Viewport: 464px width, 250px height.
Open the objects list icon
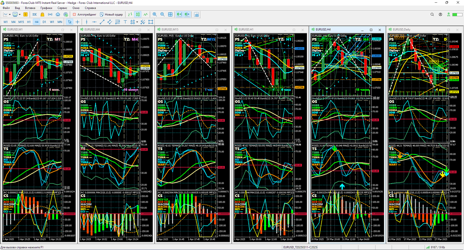tap(151, 22)
